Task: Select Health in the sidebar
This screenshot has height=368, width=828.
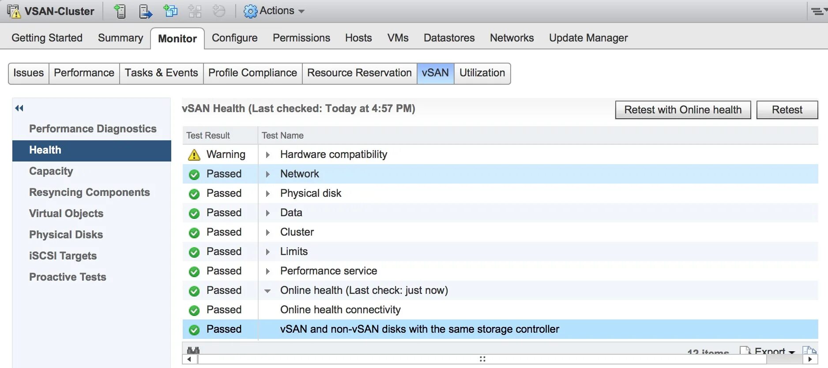Action: pos(92,150)
